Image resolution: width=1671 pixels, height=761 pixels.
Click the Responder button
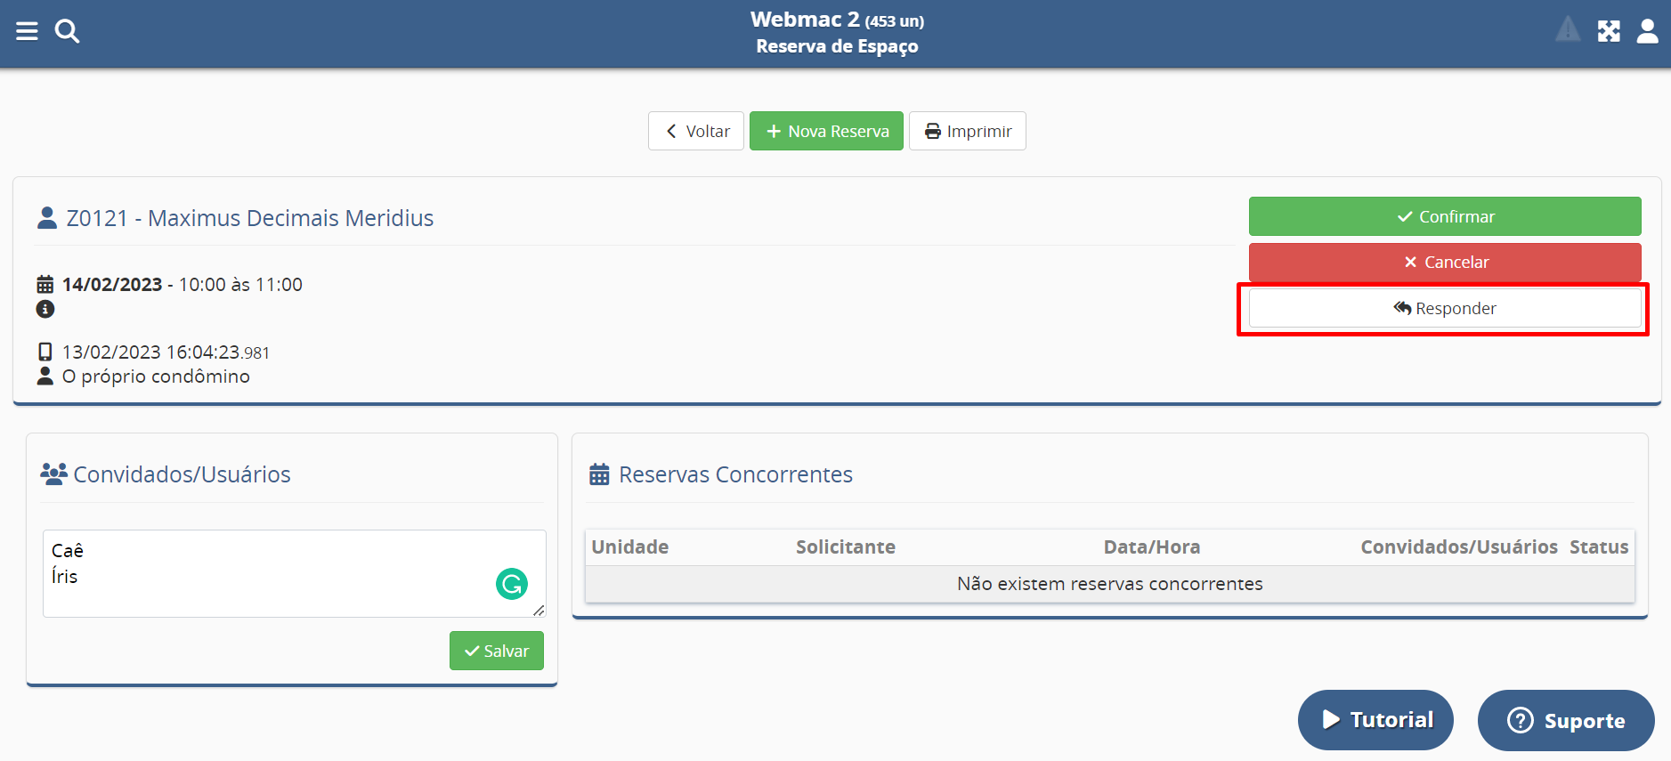coord(1444,309)
